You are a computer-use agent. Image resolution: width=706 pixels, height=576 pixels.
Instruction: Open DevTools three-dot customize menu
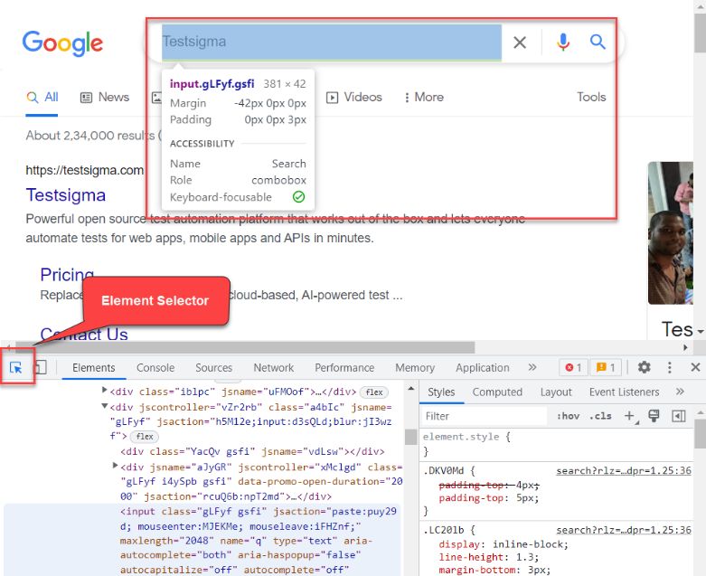pyautogui.click(x=670, y=367)
